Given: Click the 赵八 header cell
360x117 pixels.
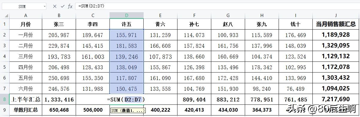Looking at the screenshot, I should click(228, 24).
